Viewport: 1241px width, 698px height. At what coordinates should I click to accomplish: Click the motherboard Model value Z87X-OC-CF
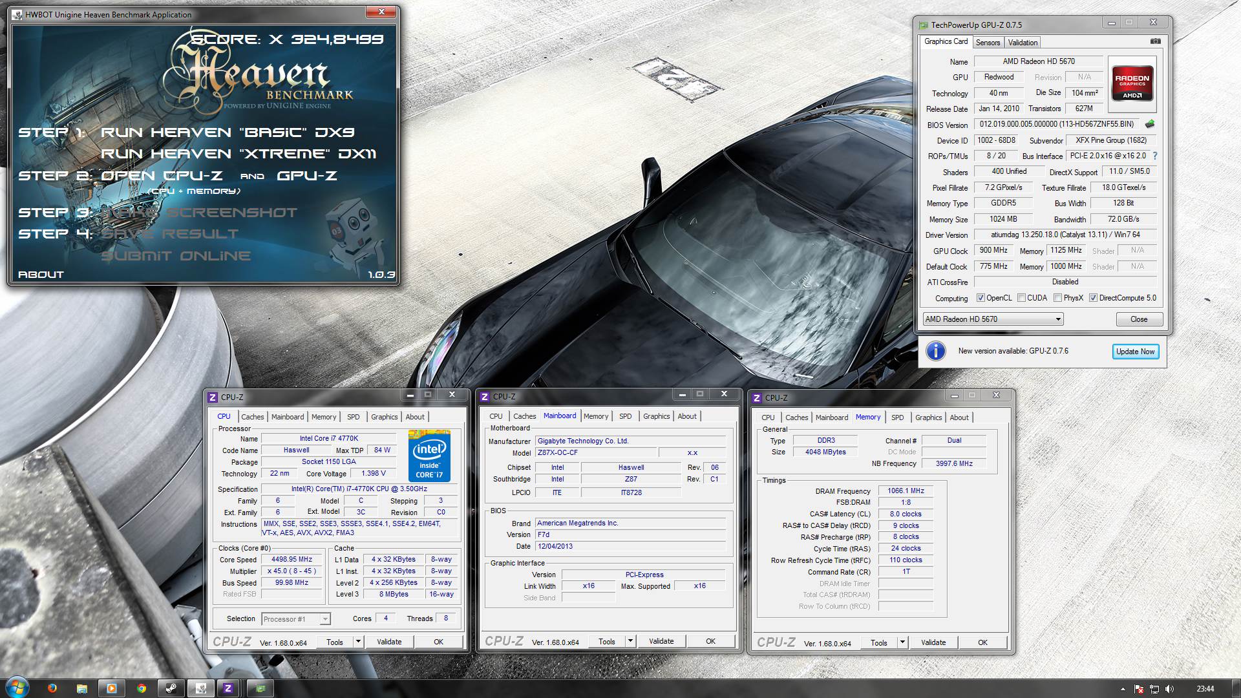[595, 453]
